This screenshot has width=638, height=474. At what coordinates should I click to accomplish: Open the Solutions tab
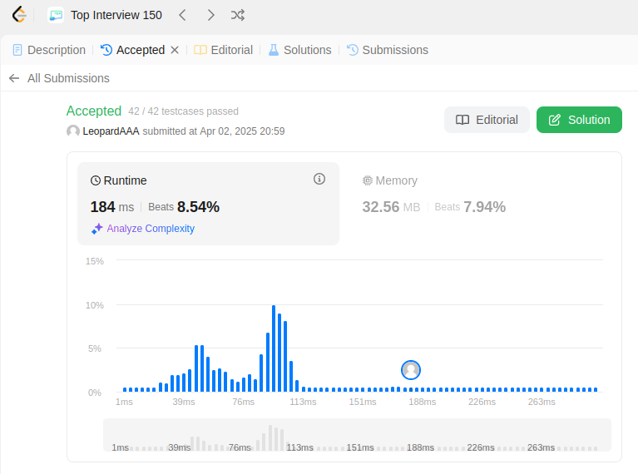[x=300, y=50]
